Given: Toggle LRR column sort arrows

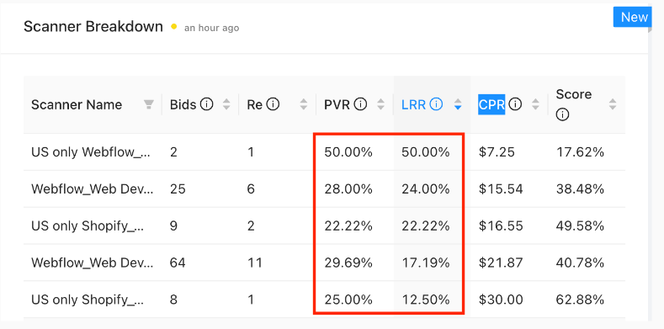Looking at the screenshot, I should coord(458,104).
